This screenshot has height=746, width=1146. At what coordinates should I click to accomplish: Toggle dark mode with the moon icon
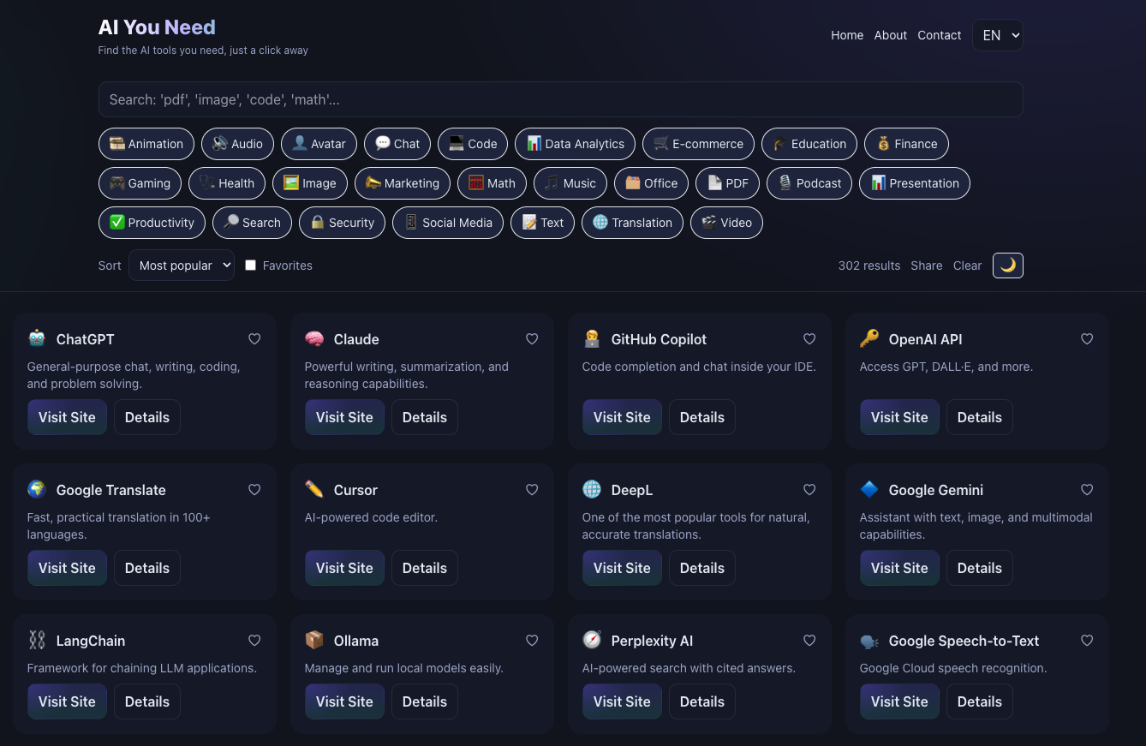coord(1008,266)
